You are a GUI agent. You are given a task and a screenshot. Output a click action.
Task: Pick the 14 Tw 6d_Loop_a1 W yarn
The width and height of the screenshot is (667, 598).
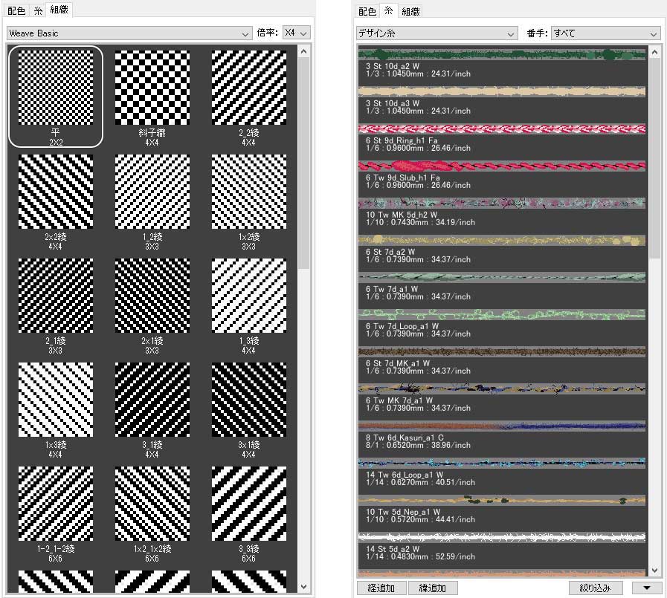tap(502, 472)
